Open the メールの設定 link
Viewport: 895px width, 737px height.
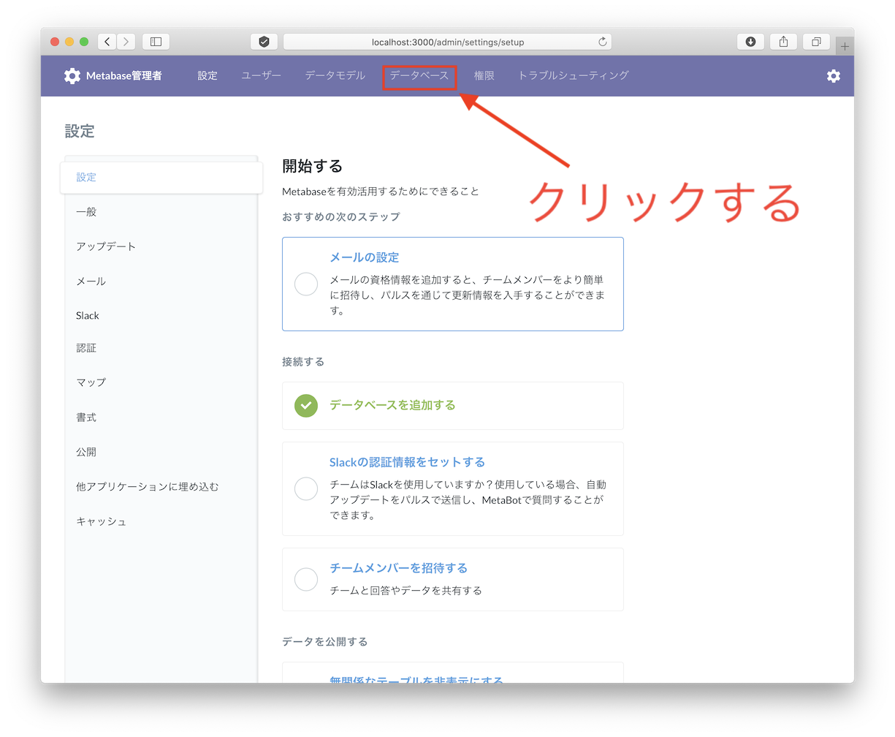(364, 257)
